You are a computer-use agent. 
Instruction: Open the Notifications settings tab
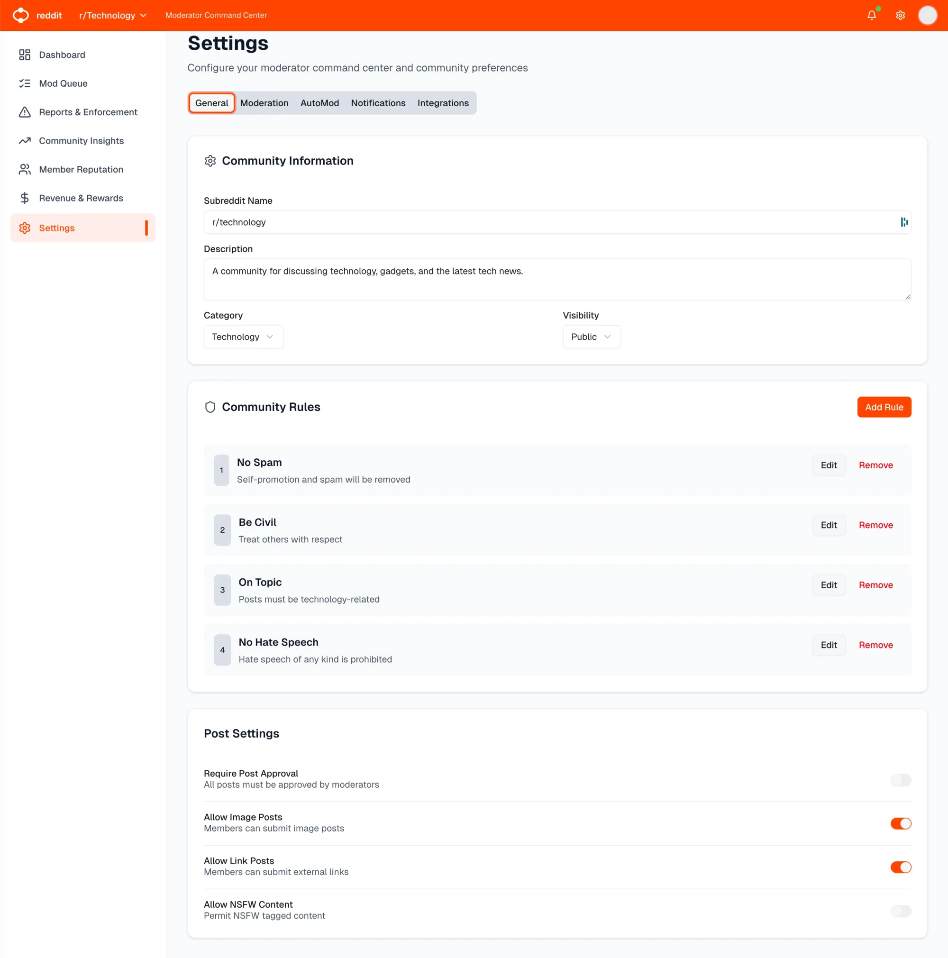(x=378, y=103)
